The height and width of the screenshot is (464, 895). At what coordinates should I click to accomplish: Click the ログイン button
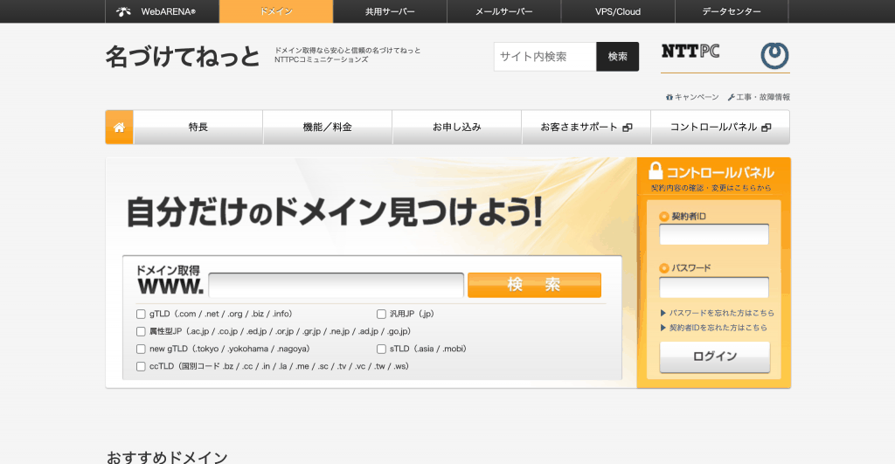(x=715, y=357)
